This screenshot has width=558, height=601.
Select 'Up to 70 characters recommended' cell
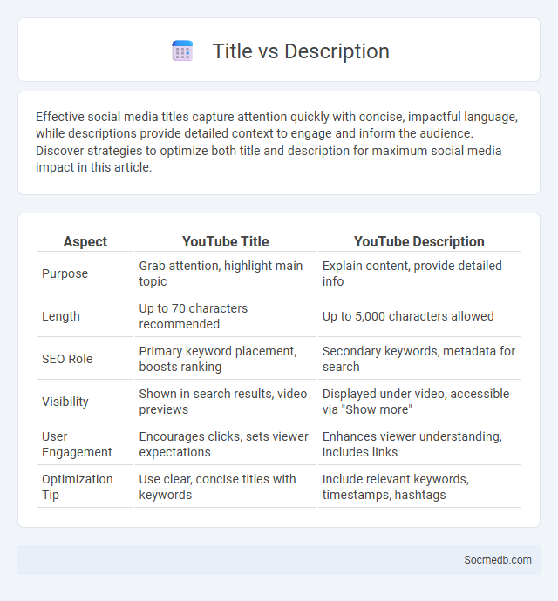click(x=225, y=316)
